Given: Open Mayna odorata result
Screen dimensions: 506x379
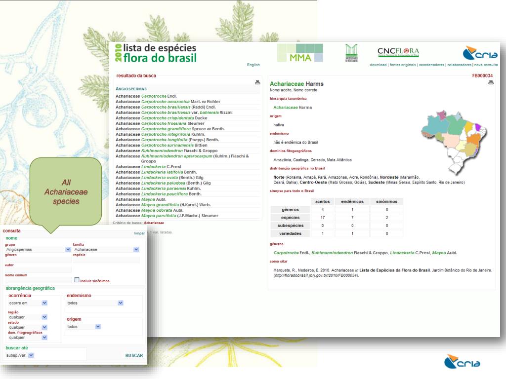Looking at the screenshot, I should click(x=157, y=210).
